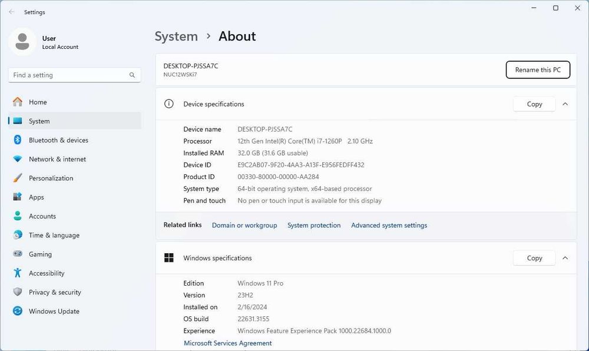Click the search magnifier icon
Screen dimensions: 589x351
point(132,75)
